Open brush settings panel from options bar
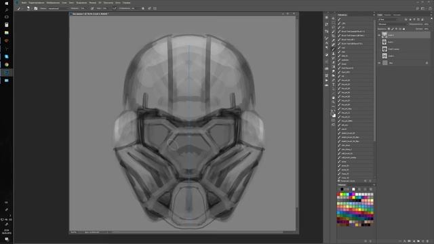 pos(36,9)
